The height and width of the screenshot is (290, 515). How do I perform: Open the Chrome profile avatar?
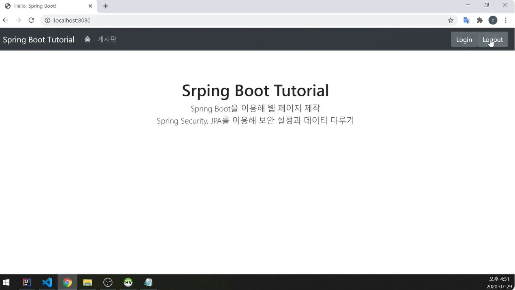(x=493, y=20)
